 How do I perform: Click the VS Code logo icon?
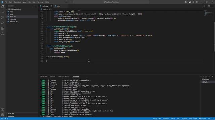coord(2,2)
